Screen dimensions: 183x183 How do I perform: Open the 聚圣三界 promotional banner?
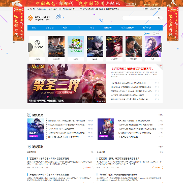click(x=67, y=83)
